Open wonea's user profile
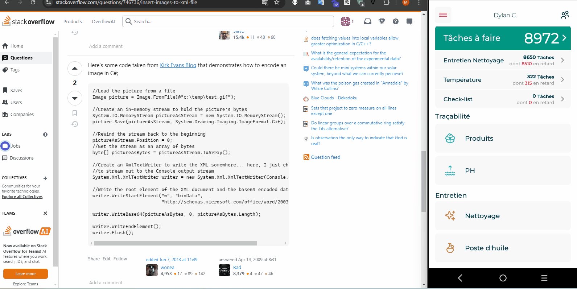The height and width of the screenshot is (289, 577). coord(168,267)
